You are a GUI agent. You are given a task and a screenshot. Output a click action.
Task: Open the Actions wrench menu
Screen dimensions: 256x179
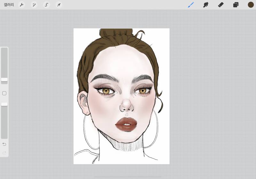coord(22,5)
